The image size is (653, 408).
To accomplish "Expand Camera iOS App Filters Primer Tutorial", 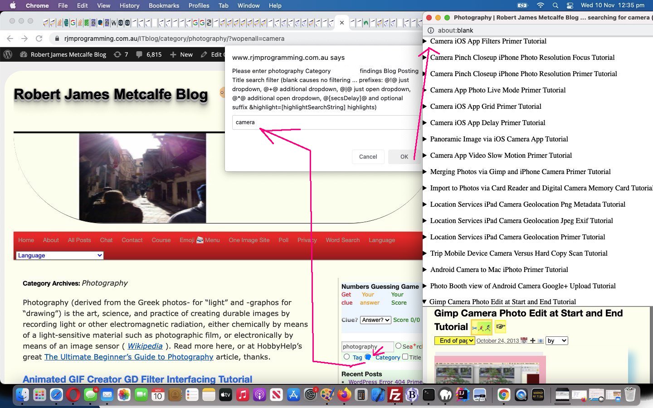I will click(488, 41).
